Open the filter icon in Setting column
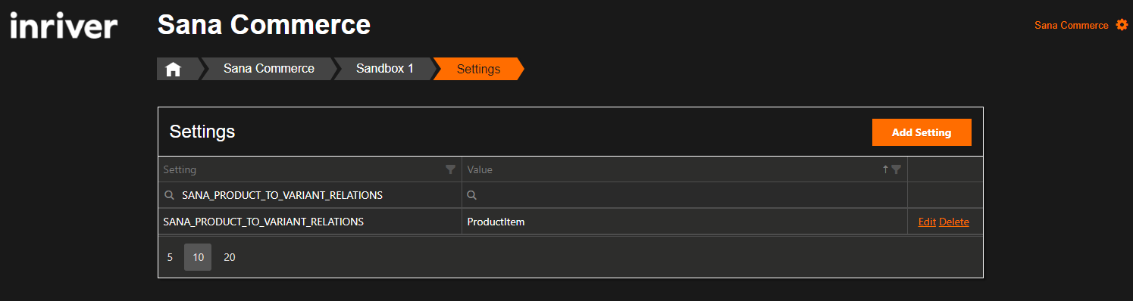The width and height of the screenshot is (1133, 301). 450,169
